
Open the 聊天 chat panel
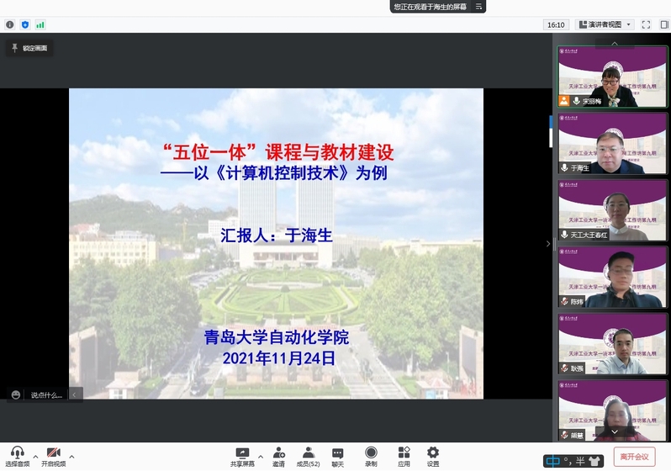(337, 456)
